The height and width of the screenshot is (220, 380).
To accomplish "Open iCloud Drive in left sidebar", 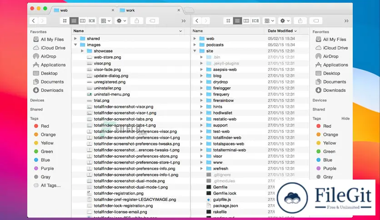I will 49,48.
